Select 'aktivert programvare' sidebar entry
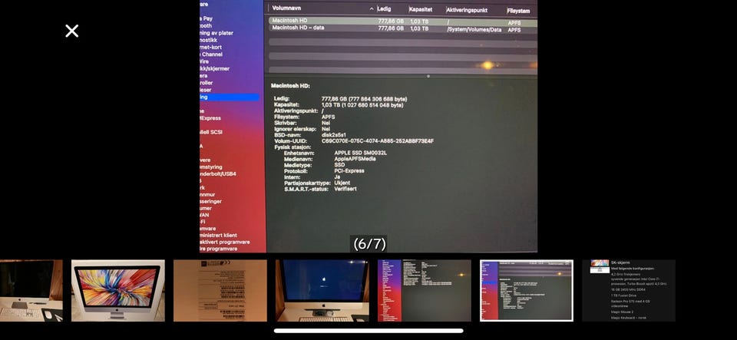This screenshot has width=737, height=340. [225, 243]
